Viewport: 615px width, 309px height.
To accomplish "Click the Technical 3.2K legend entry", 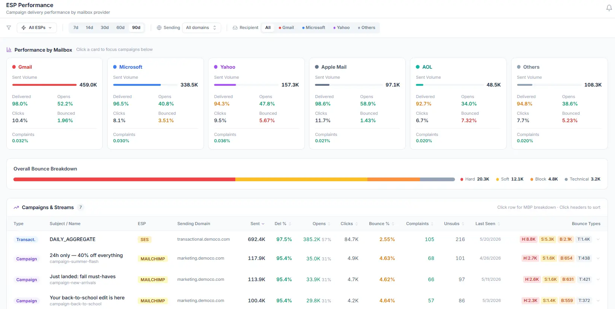I will coord(583,179).
